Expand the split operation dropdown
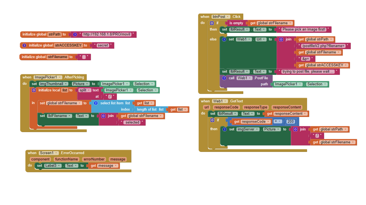 85,90
